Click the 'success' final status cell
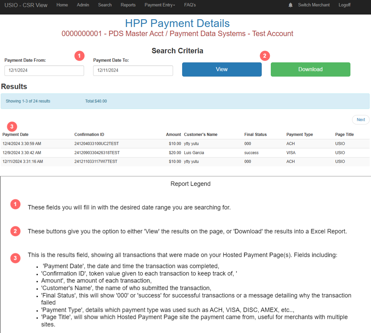 [x=252, y=153]
